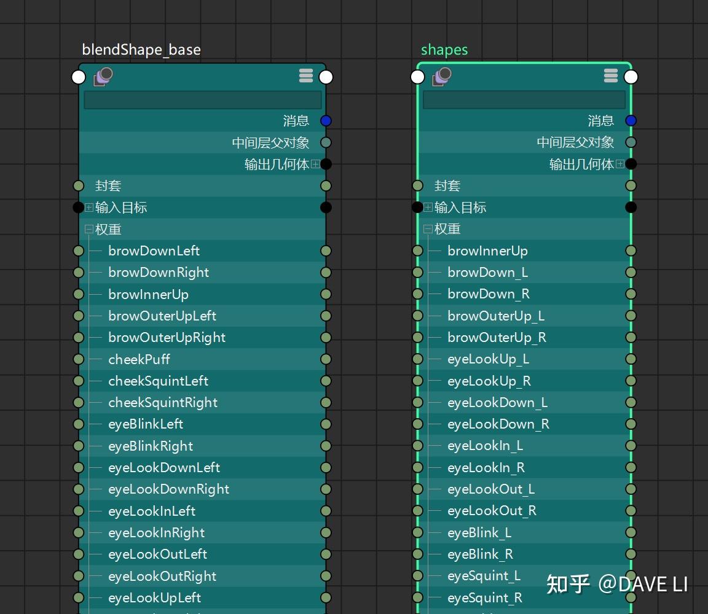Click 中间层父对象 output port on shapes node
The width and height of the screenshot is (708, 614).
click(x=631, y=142)
